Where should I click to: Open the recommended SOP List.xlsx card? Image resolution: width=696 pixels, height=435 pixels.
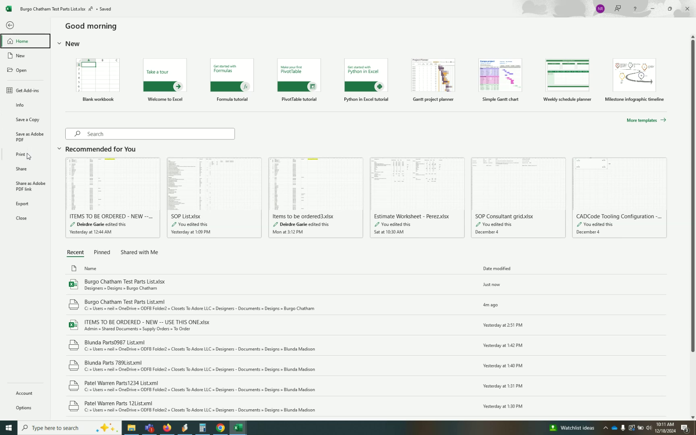pyautogui.click(x=214, y=198)
